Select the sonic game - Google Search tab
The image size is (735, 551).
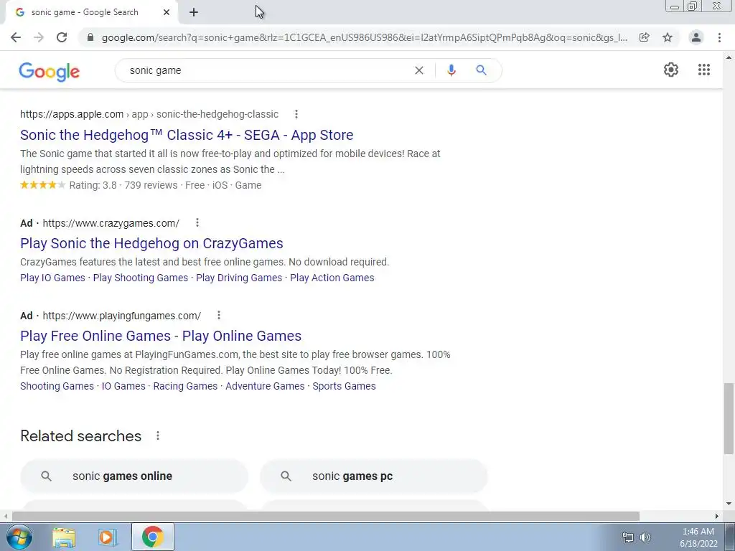[91, 12]
